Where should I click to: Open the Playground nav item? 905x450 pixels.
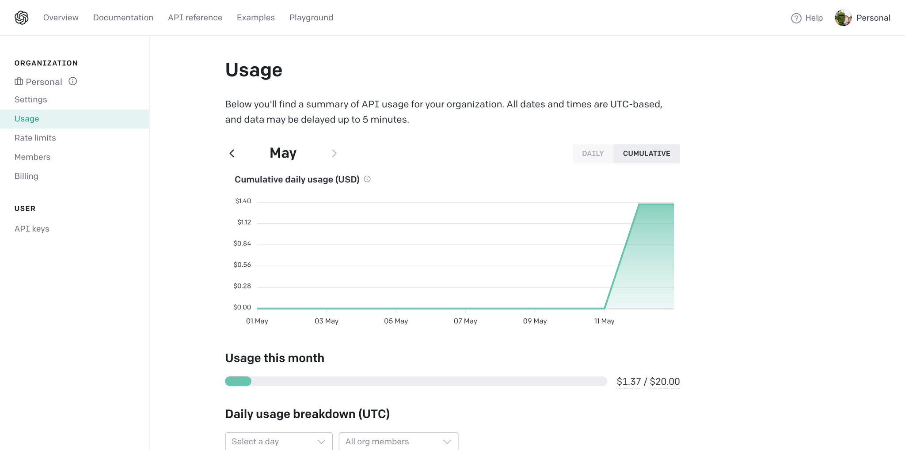(311, 18)
